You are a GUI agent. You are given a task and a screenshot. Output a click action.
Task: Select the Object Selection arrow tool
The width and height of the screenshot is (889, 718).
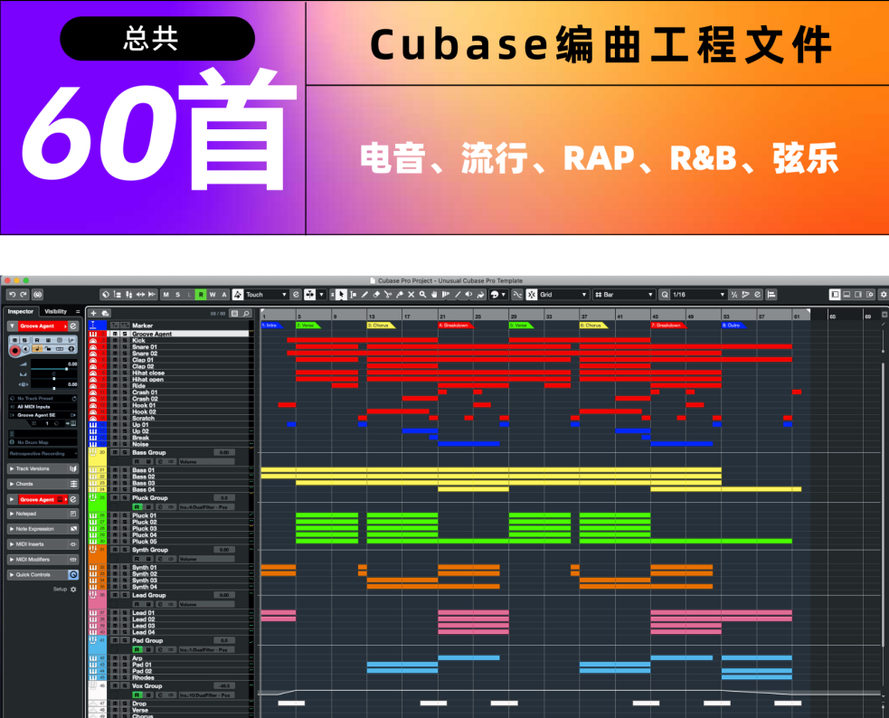341,295
